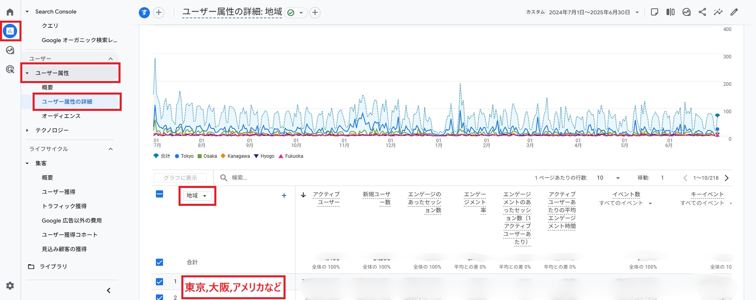Open the 地域 dimension dropdown

[x=197, y=195]
